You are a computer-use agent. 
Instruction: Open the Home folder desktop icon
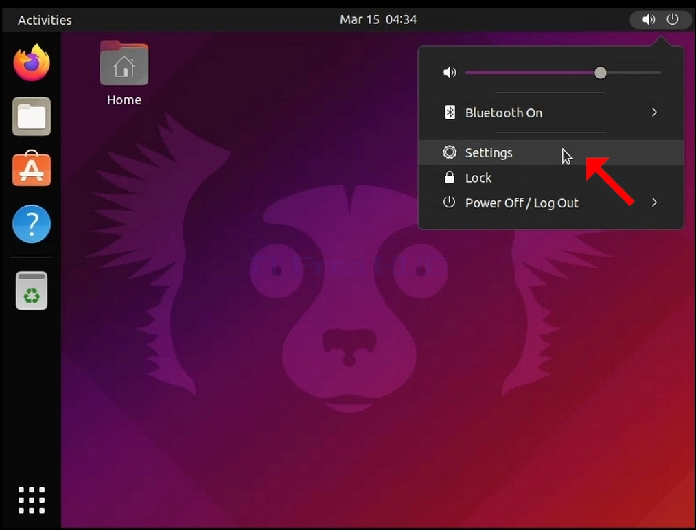tap(124, 63)
